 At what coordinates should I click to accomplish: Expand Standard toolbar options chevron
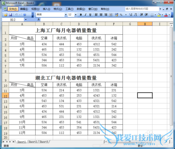point(33,15)
